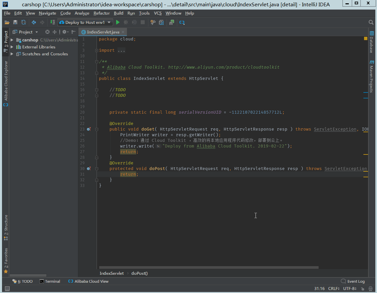Click the Synchronize refresh icon

pyautogui.click(x=24, y=22)
